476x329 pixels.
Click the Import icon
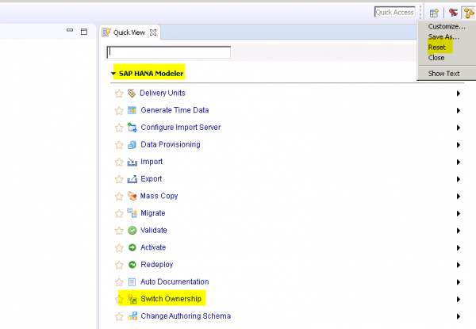pyautogui.click(x=132, y=163)
